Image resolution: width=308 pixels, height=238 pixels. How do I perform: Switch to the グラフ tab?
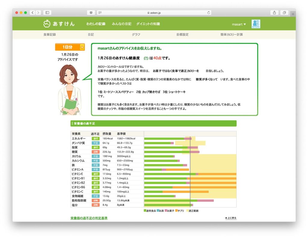click(136, 35)
